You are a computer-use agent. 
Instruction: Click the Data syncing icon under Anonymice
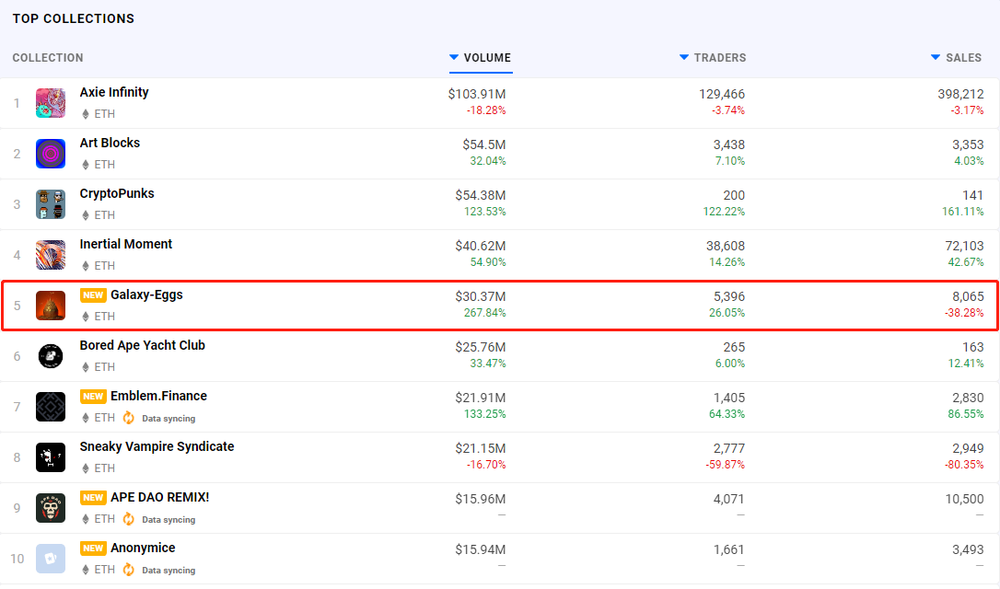(x=129, y=570)
